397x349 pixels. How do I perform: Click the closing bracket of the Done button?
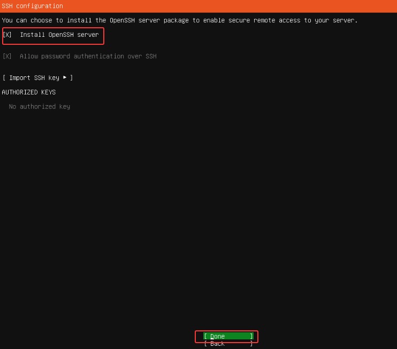[251, 336]
